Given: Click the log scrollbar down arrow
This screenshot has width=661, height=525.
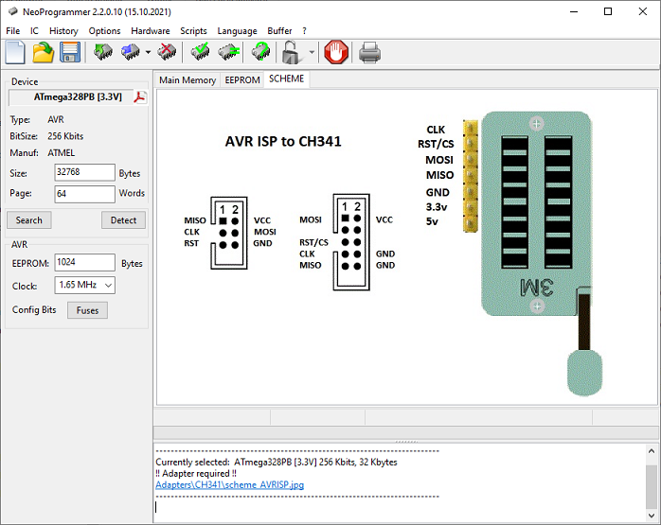Looking at the screenshot, I should pyautogui.click(x=652, y=516).
